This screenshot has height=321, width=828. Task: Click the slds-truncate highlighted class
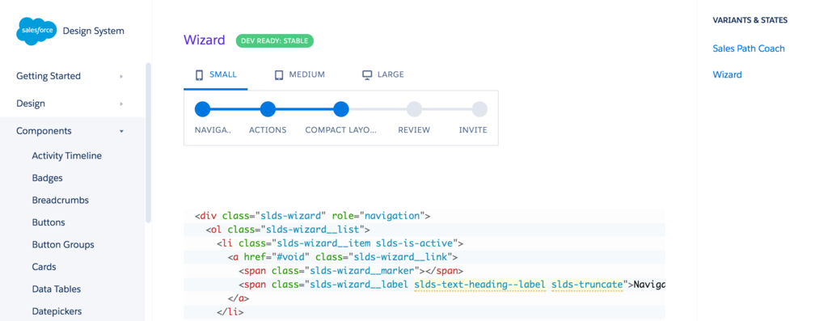[587, 285]
